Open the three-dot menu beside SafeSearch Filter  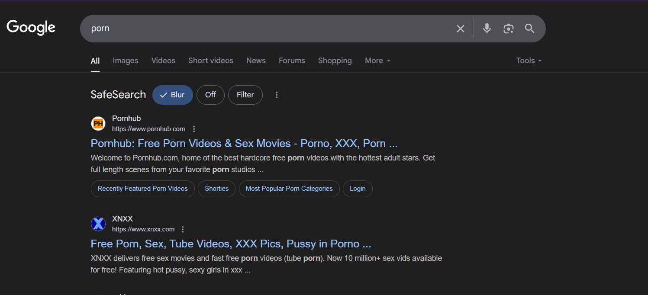(x=277, y=95)
